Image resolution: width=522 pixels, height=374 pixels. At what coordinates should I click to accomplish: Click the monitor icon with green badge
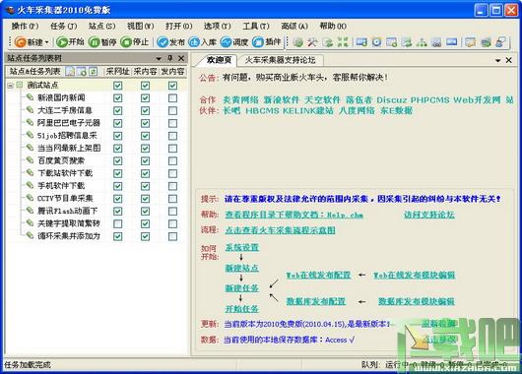coord(361,42)
